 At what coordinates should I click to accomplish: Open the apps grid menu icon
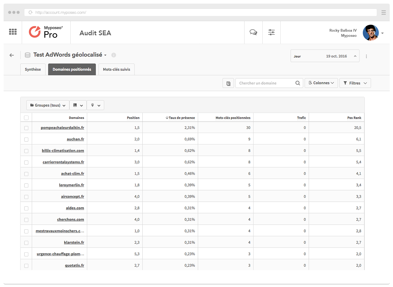coord(13,32)
